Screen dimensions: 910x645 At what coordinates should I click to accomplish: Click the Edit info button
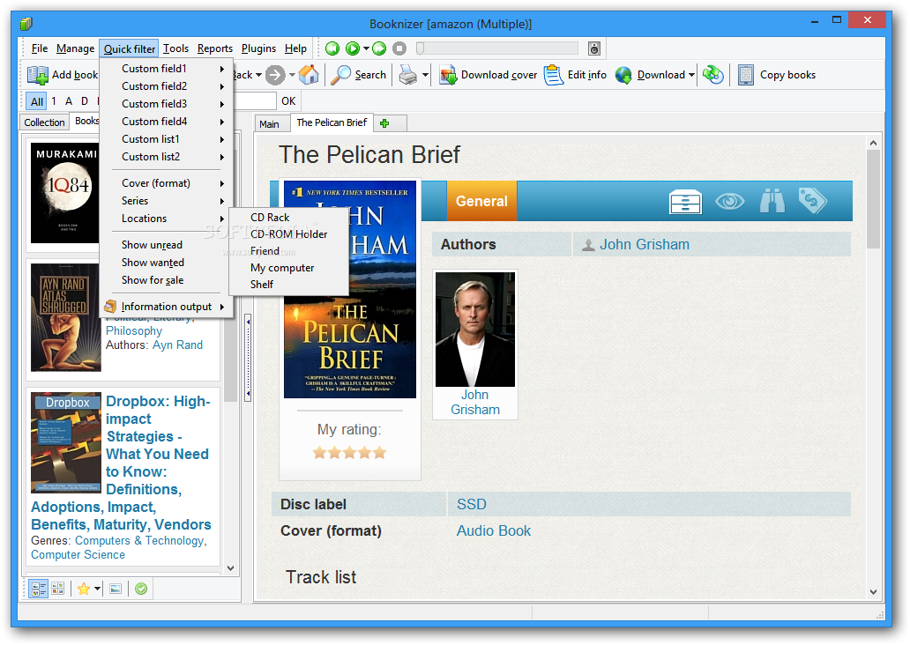[x=575, y=75]
